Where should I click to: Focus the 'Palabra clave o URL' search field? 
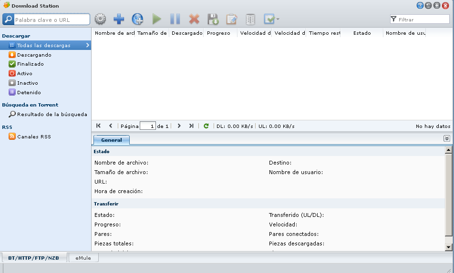click(x=52, y=19)
